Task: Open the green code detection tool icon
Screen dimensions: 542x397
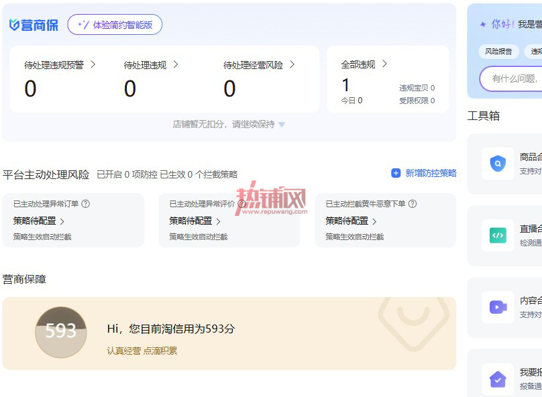Action: 498,235
